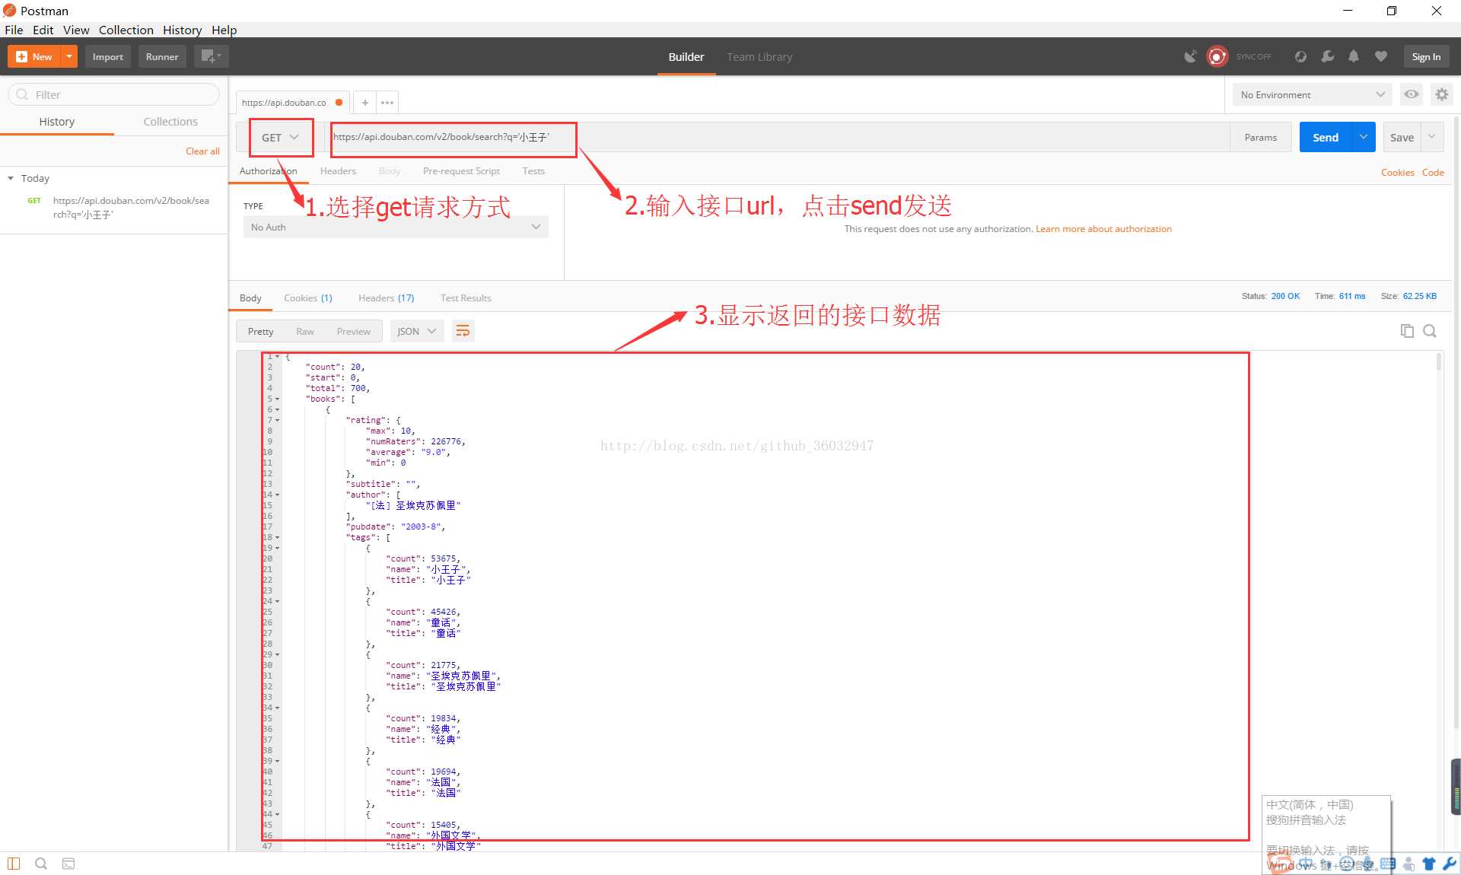Open the Headers request tab

pos(338,171)
